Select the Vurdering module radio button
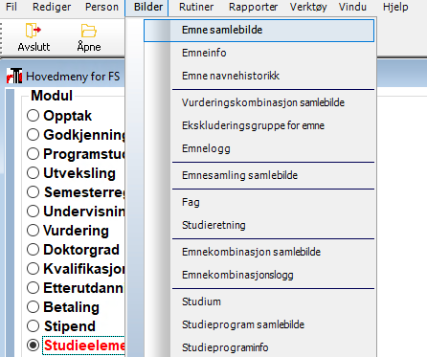The height and width of the screenshot is (357, 427). tap(33, 231)
